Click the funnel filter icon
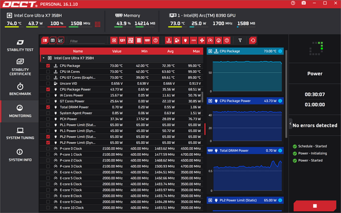This screenshot has height=213, width=341. tap(240, 40)
